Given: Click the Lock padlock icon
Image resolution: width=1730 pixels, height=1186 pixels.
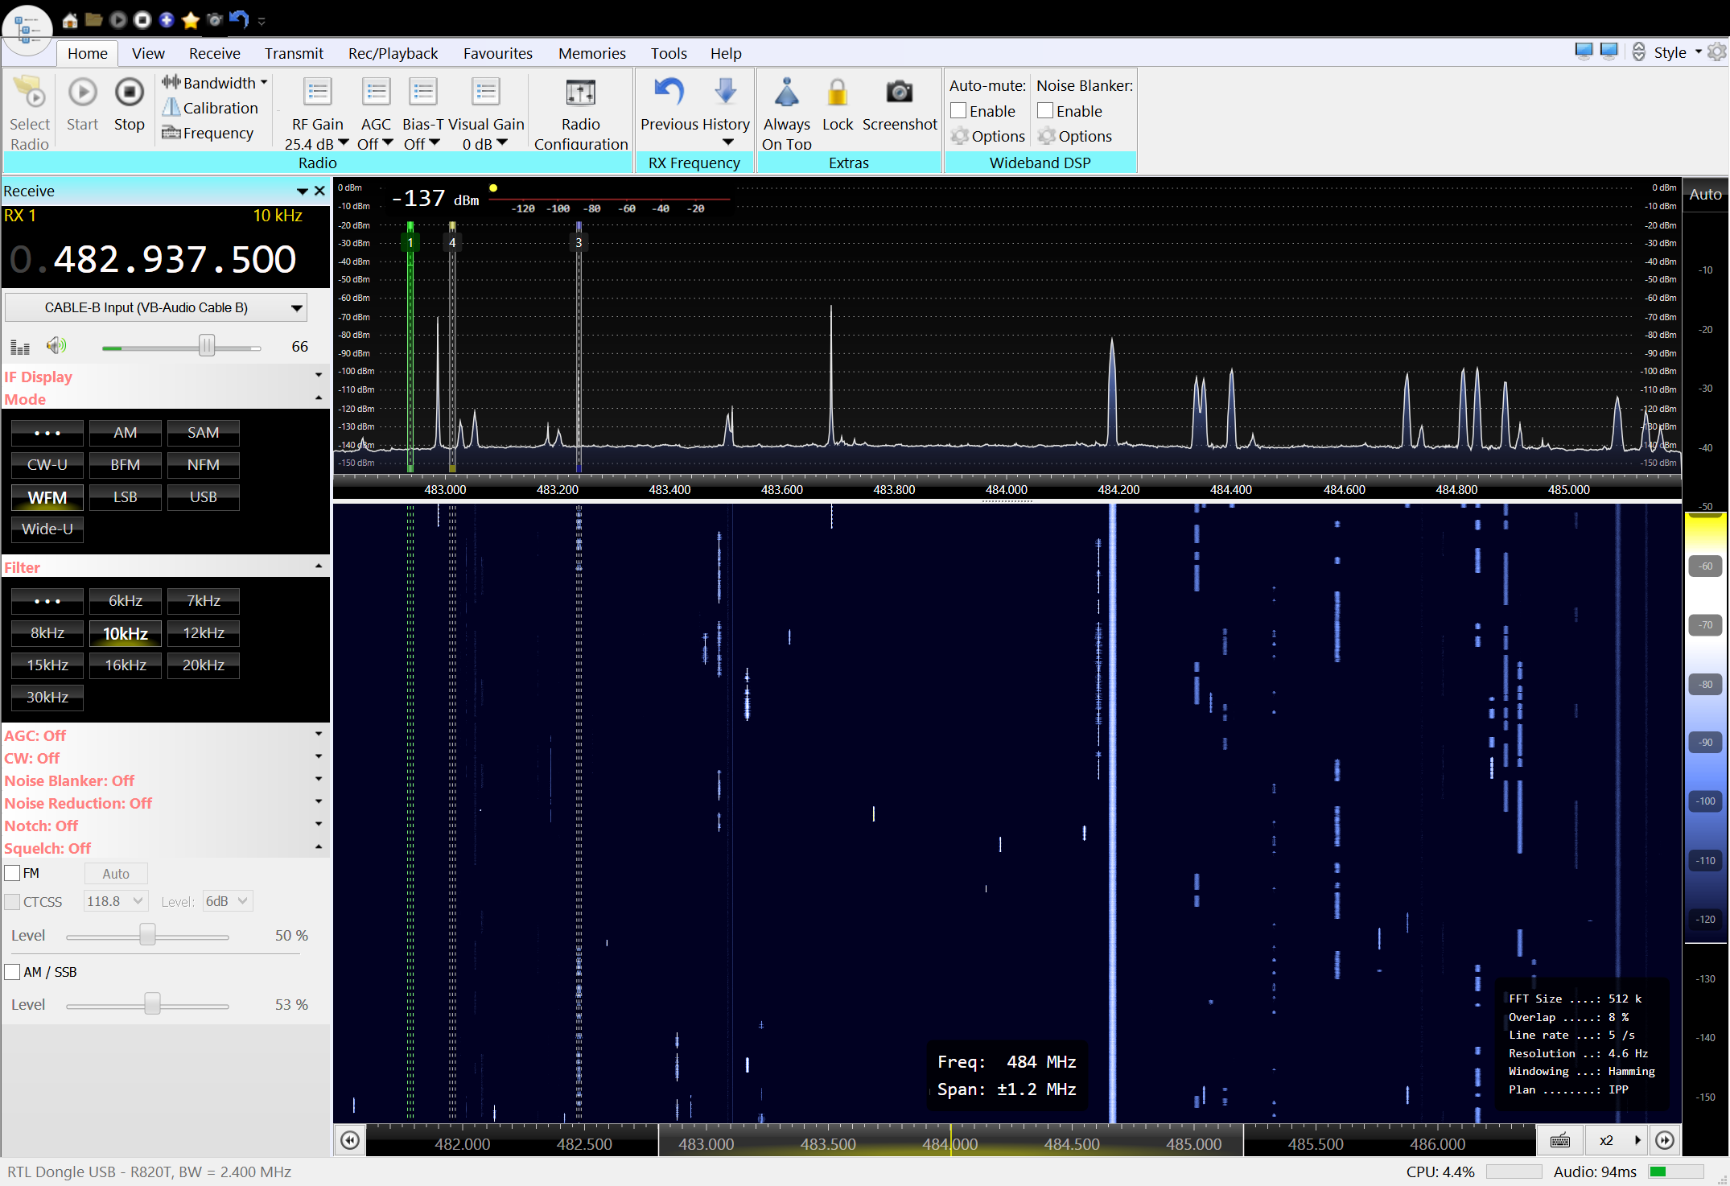Looking at the screenshot, I should [837, 93].
